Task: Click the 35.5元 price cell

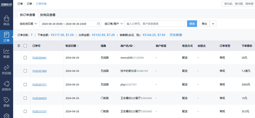Action: 245,112
